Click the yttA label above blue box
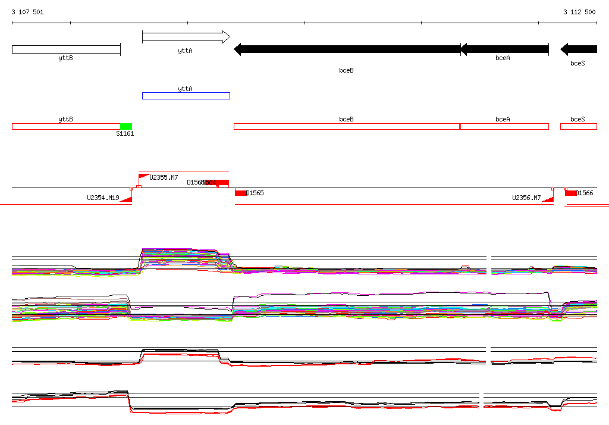This screenshot has width=609, height=425. coord(186,89)
